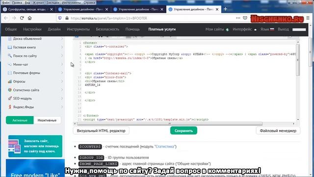Click the Гостевая книга sidebar icon
Viewport: 314px width, 177px height.
point(10,47)
